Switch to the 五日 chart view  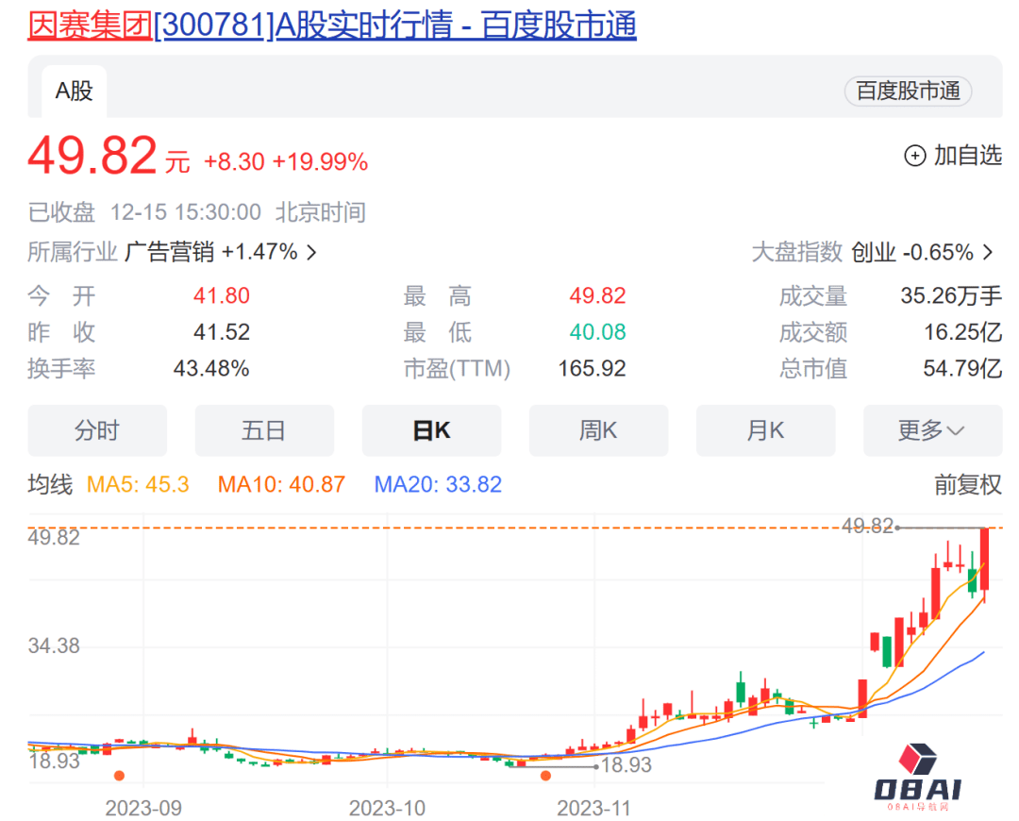pos(264,430)
